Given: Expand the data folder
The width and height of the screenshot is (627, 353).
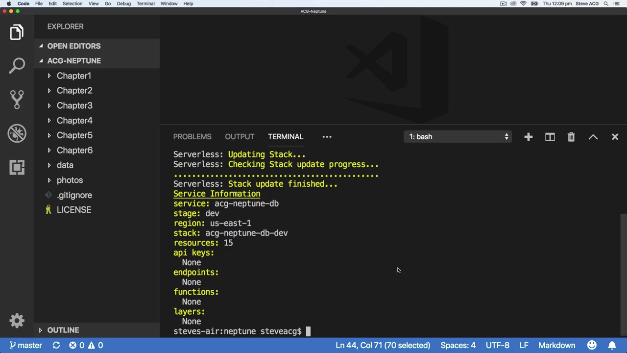Looking at the screenshot, I should (x=65, y=165).
